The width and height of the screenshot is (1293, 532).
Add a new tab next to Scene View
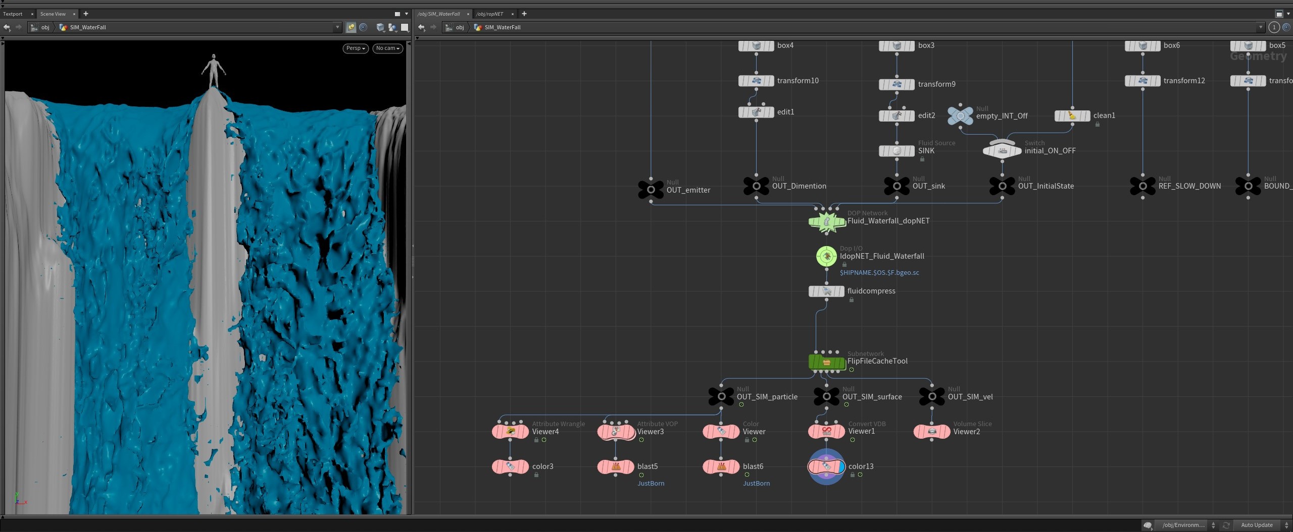click(86, 14)
